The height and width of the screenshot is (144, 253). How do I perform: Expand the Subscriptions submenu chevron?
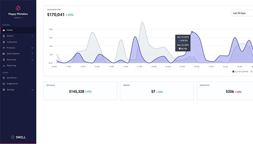[32, 54]
